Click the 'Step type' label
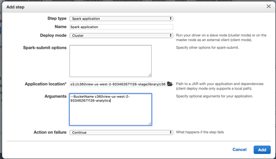 click(x=57, y=18)
